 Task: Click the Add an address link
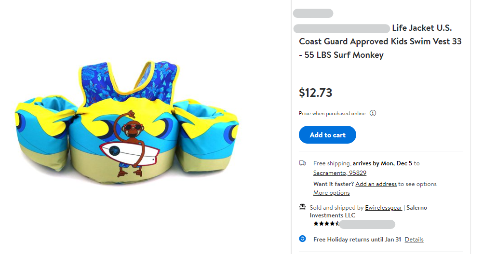coord(376,184)
